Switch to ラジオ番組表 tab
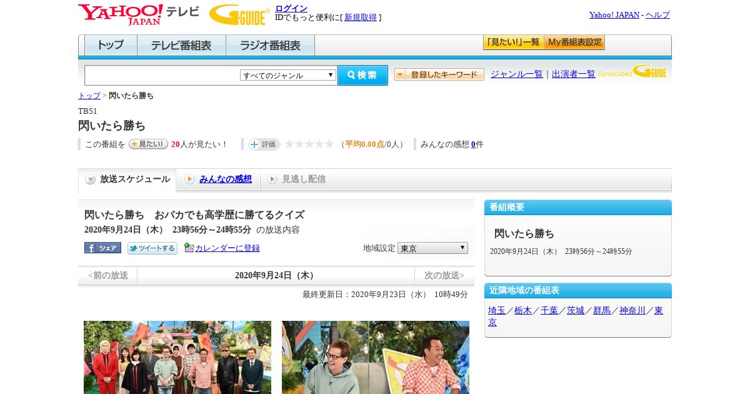Viewport: 750px width, 394px height. (x=270, y=46)
